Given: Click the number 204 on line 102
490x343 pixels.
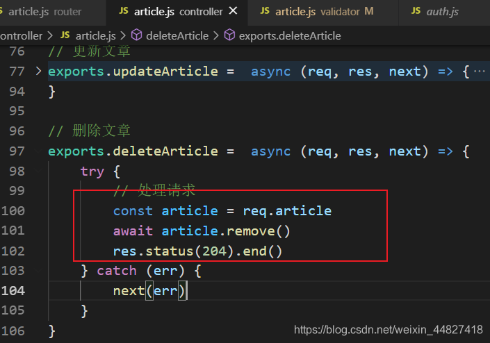Looking at the screenshot, I should (x=214, y=251).
